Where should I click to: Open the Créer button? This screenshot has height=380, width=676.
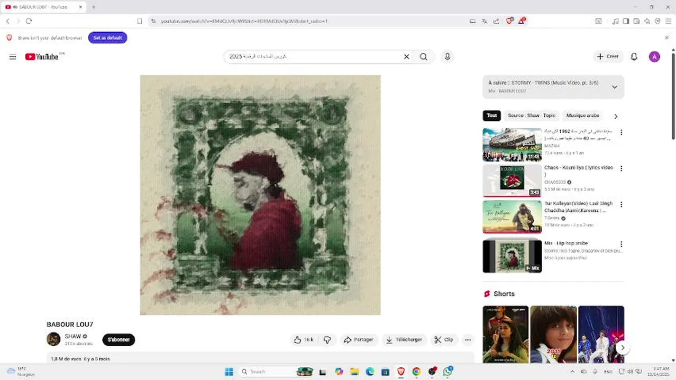[x=608, y=57]
